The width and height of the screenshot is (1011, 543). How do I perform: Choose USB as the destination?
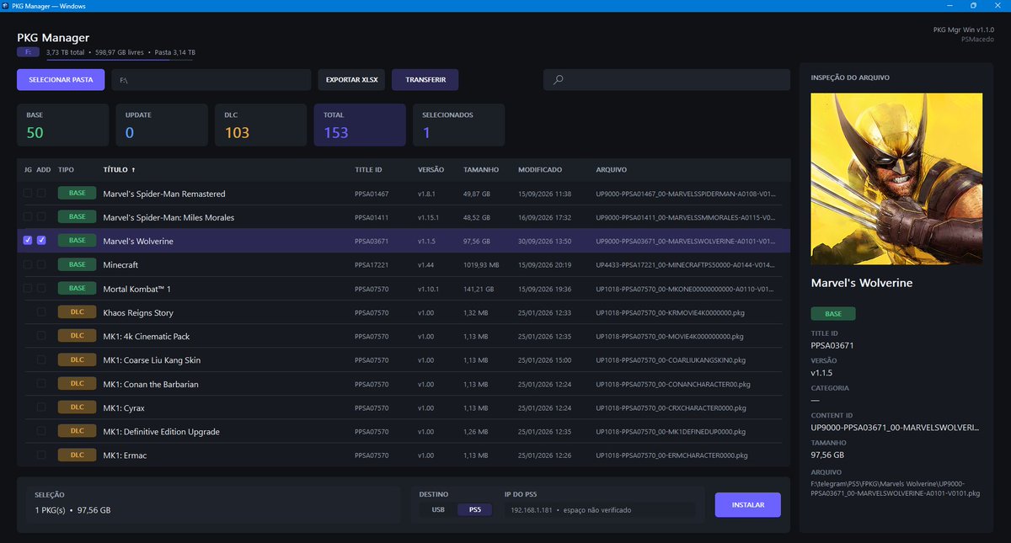click(x=438, y=509)
